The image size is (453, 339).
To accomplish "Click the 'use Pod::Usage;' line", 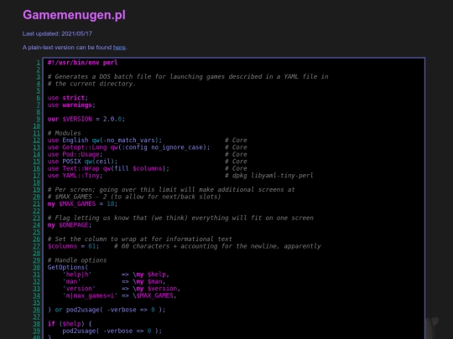I will 75,155.
